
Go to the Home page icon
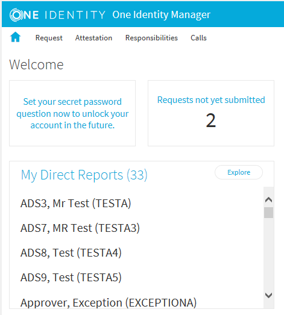point(16,37)
